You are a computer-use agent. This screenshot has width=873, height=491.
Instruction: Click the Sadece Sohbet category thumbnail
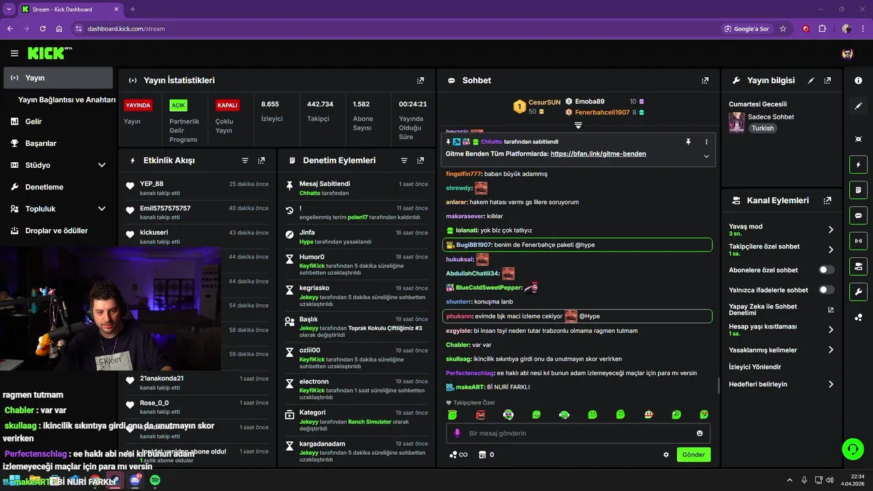point(737,122)
